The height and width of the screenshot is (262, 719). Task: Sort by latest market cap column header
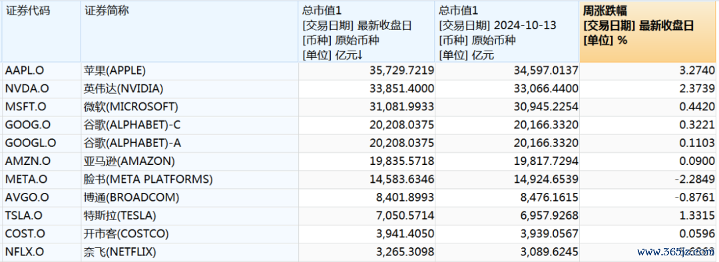[x=367, y=32]
